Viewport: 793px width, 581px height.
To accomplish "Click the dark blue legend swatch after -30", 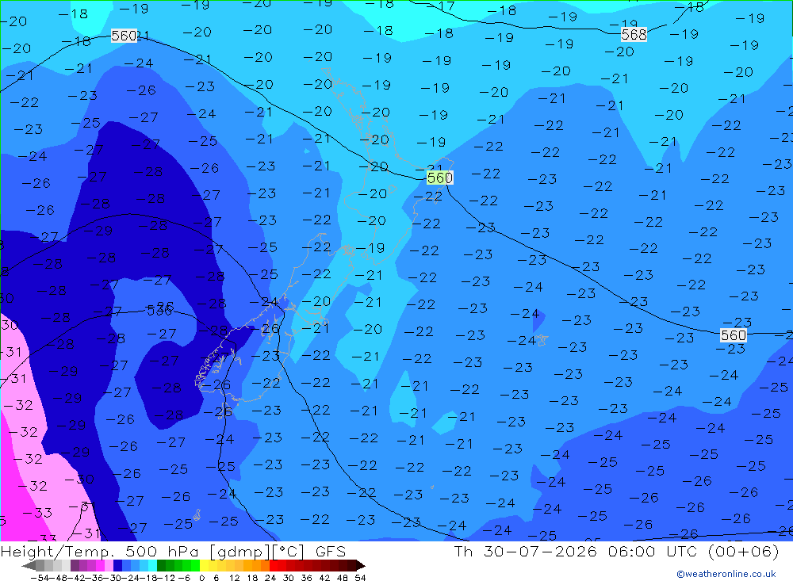I will tap(118, 566).
